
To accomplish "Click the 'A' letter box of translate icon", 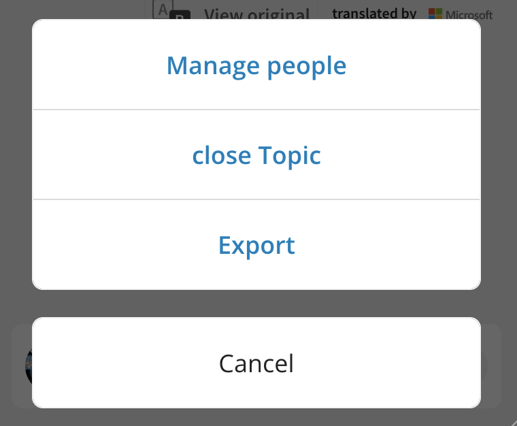I will tap(163, 10).
